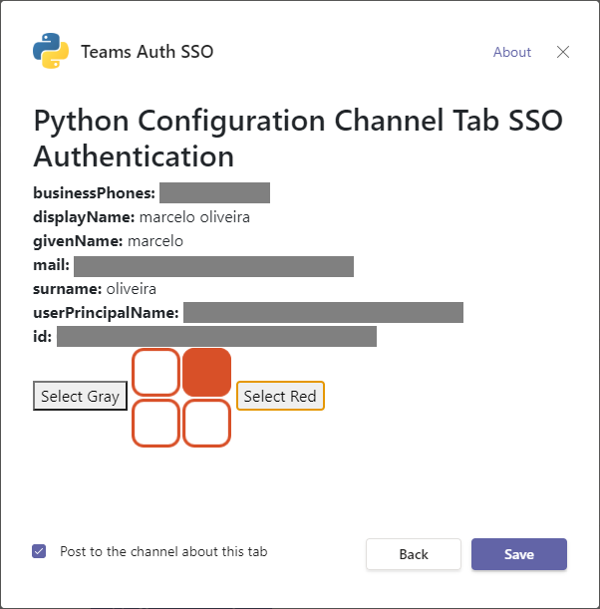
Task: Click the Python logo icon
Action: (51, 51)
